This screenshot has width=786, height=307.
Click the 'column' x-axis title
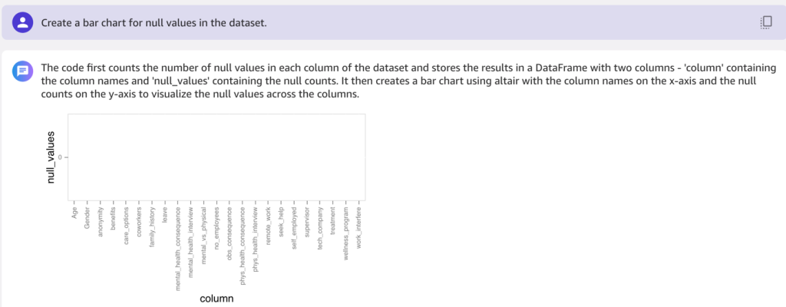coord(216,298)
